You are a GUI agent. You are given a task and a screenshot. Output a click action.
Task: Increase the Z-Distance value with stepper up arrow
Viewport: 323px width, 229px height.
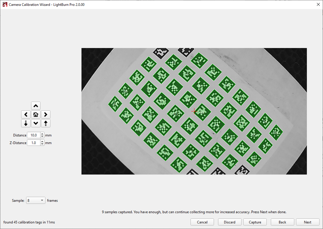[42, 141]
